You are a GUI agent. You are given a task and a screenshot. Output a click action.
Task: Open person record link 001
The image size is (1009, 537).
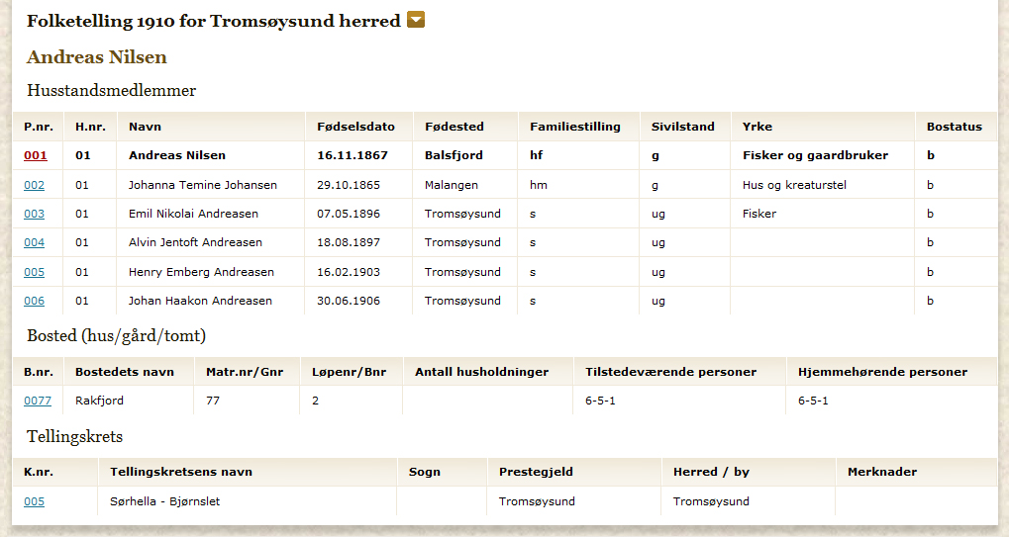35,155
